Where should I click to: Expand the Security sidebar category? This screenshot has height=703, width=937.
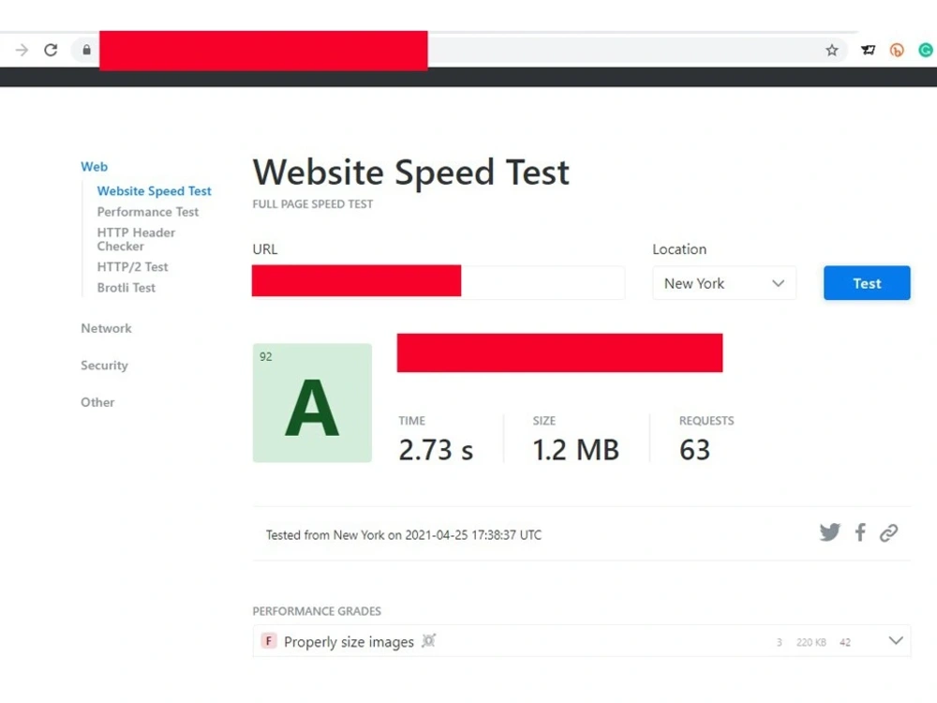coord(105,366)
